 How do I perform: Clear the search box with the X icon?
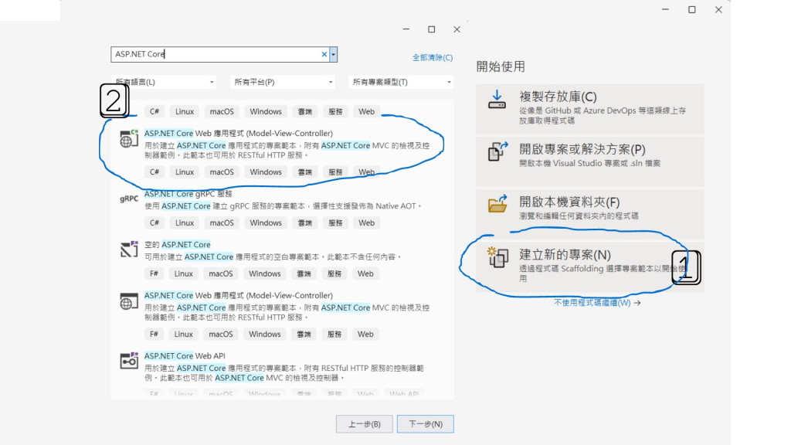(x=324, y=54)
